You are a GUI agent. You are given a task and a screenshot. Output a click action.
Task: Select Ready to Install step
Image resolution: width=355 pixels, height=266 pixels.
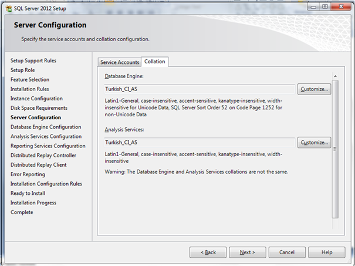(28, 193)
